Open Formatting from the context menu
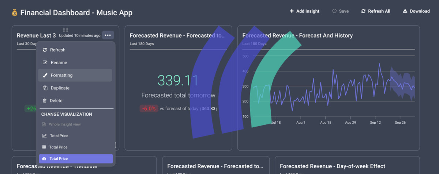Viewport: 439px width, 174px height. [75, 75]
